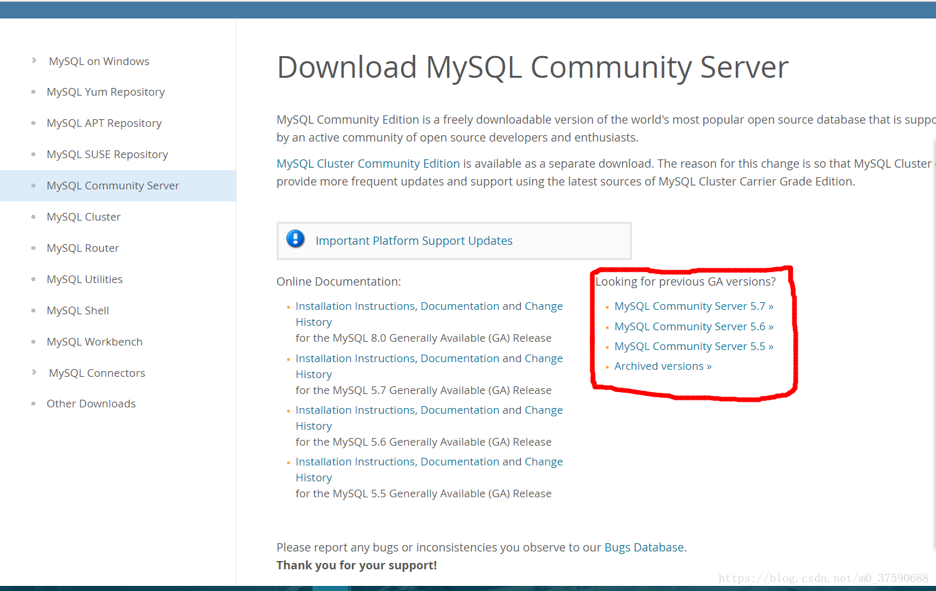This screenshot has height=591, width=936.
Task: Follow the Bugs Database link
Action: point(644,548)
